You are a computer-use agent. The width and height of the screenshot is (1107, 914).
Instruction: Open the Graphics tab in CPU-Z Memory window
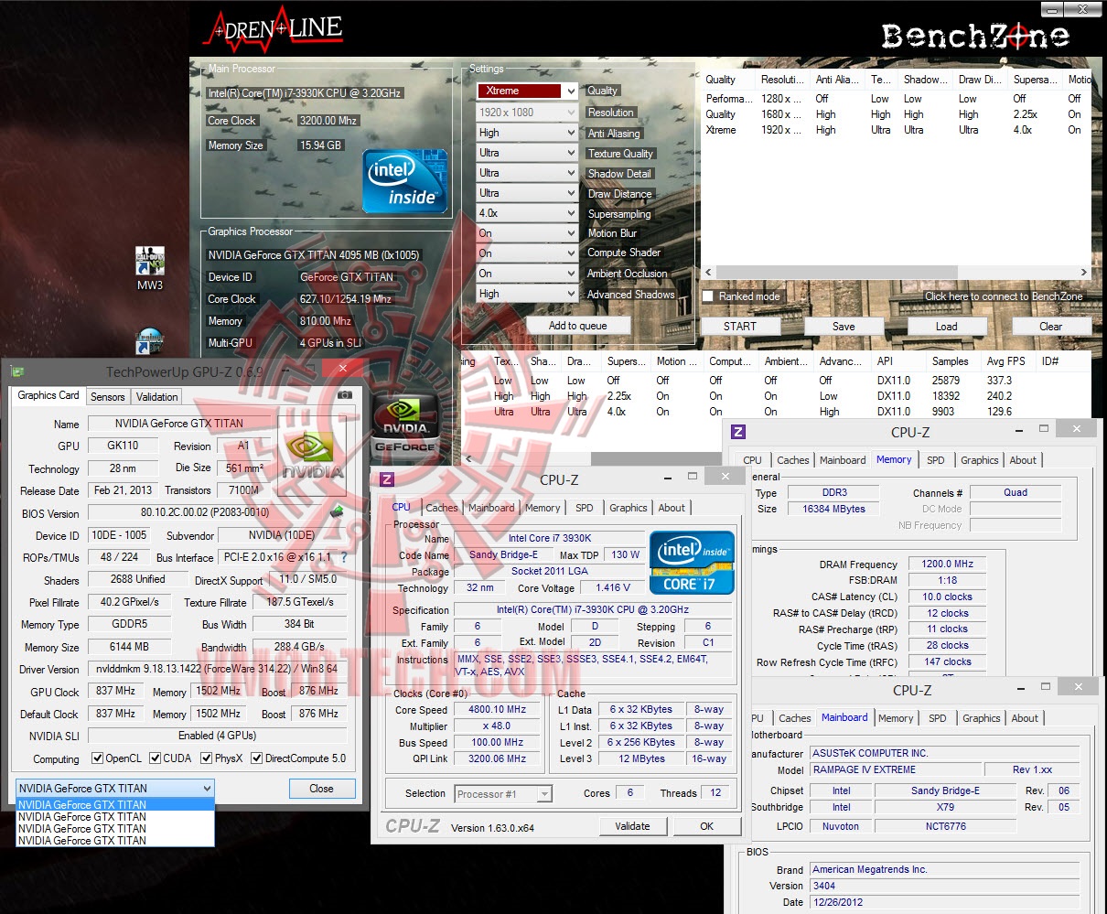[980, 460]
